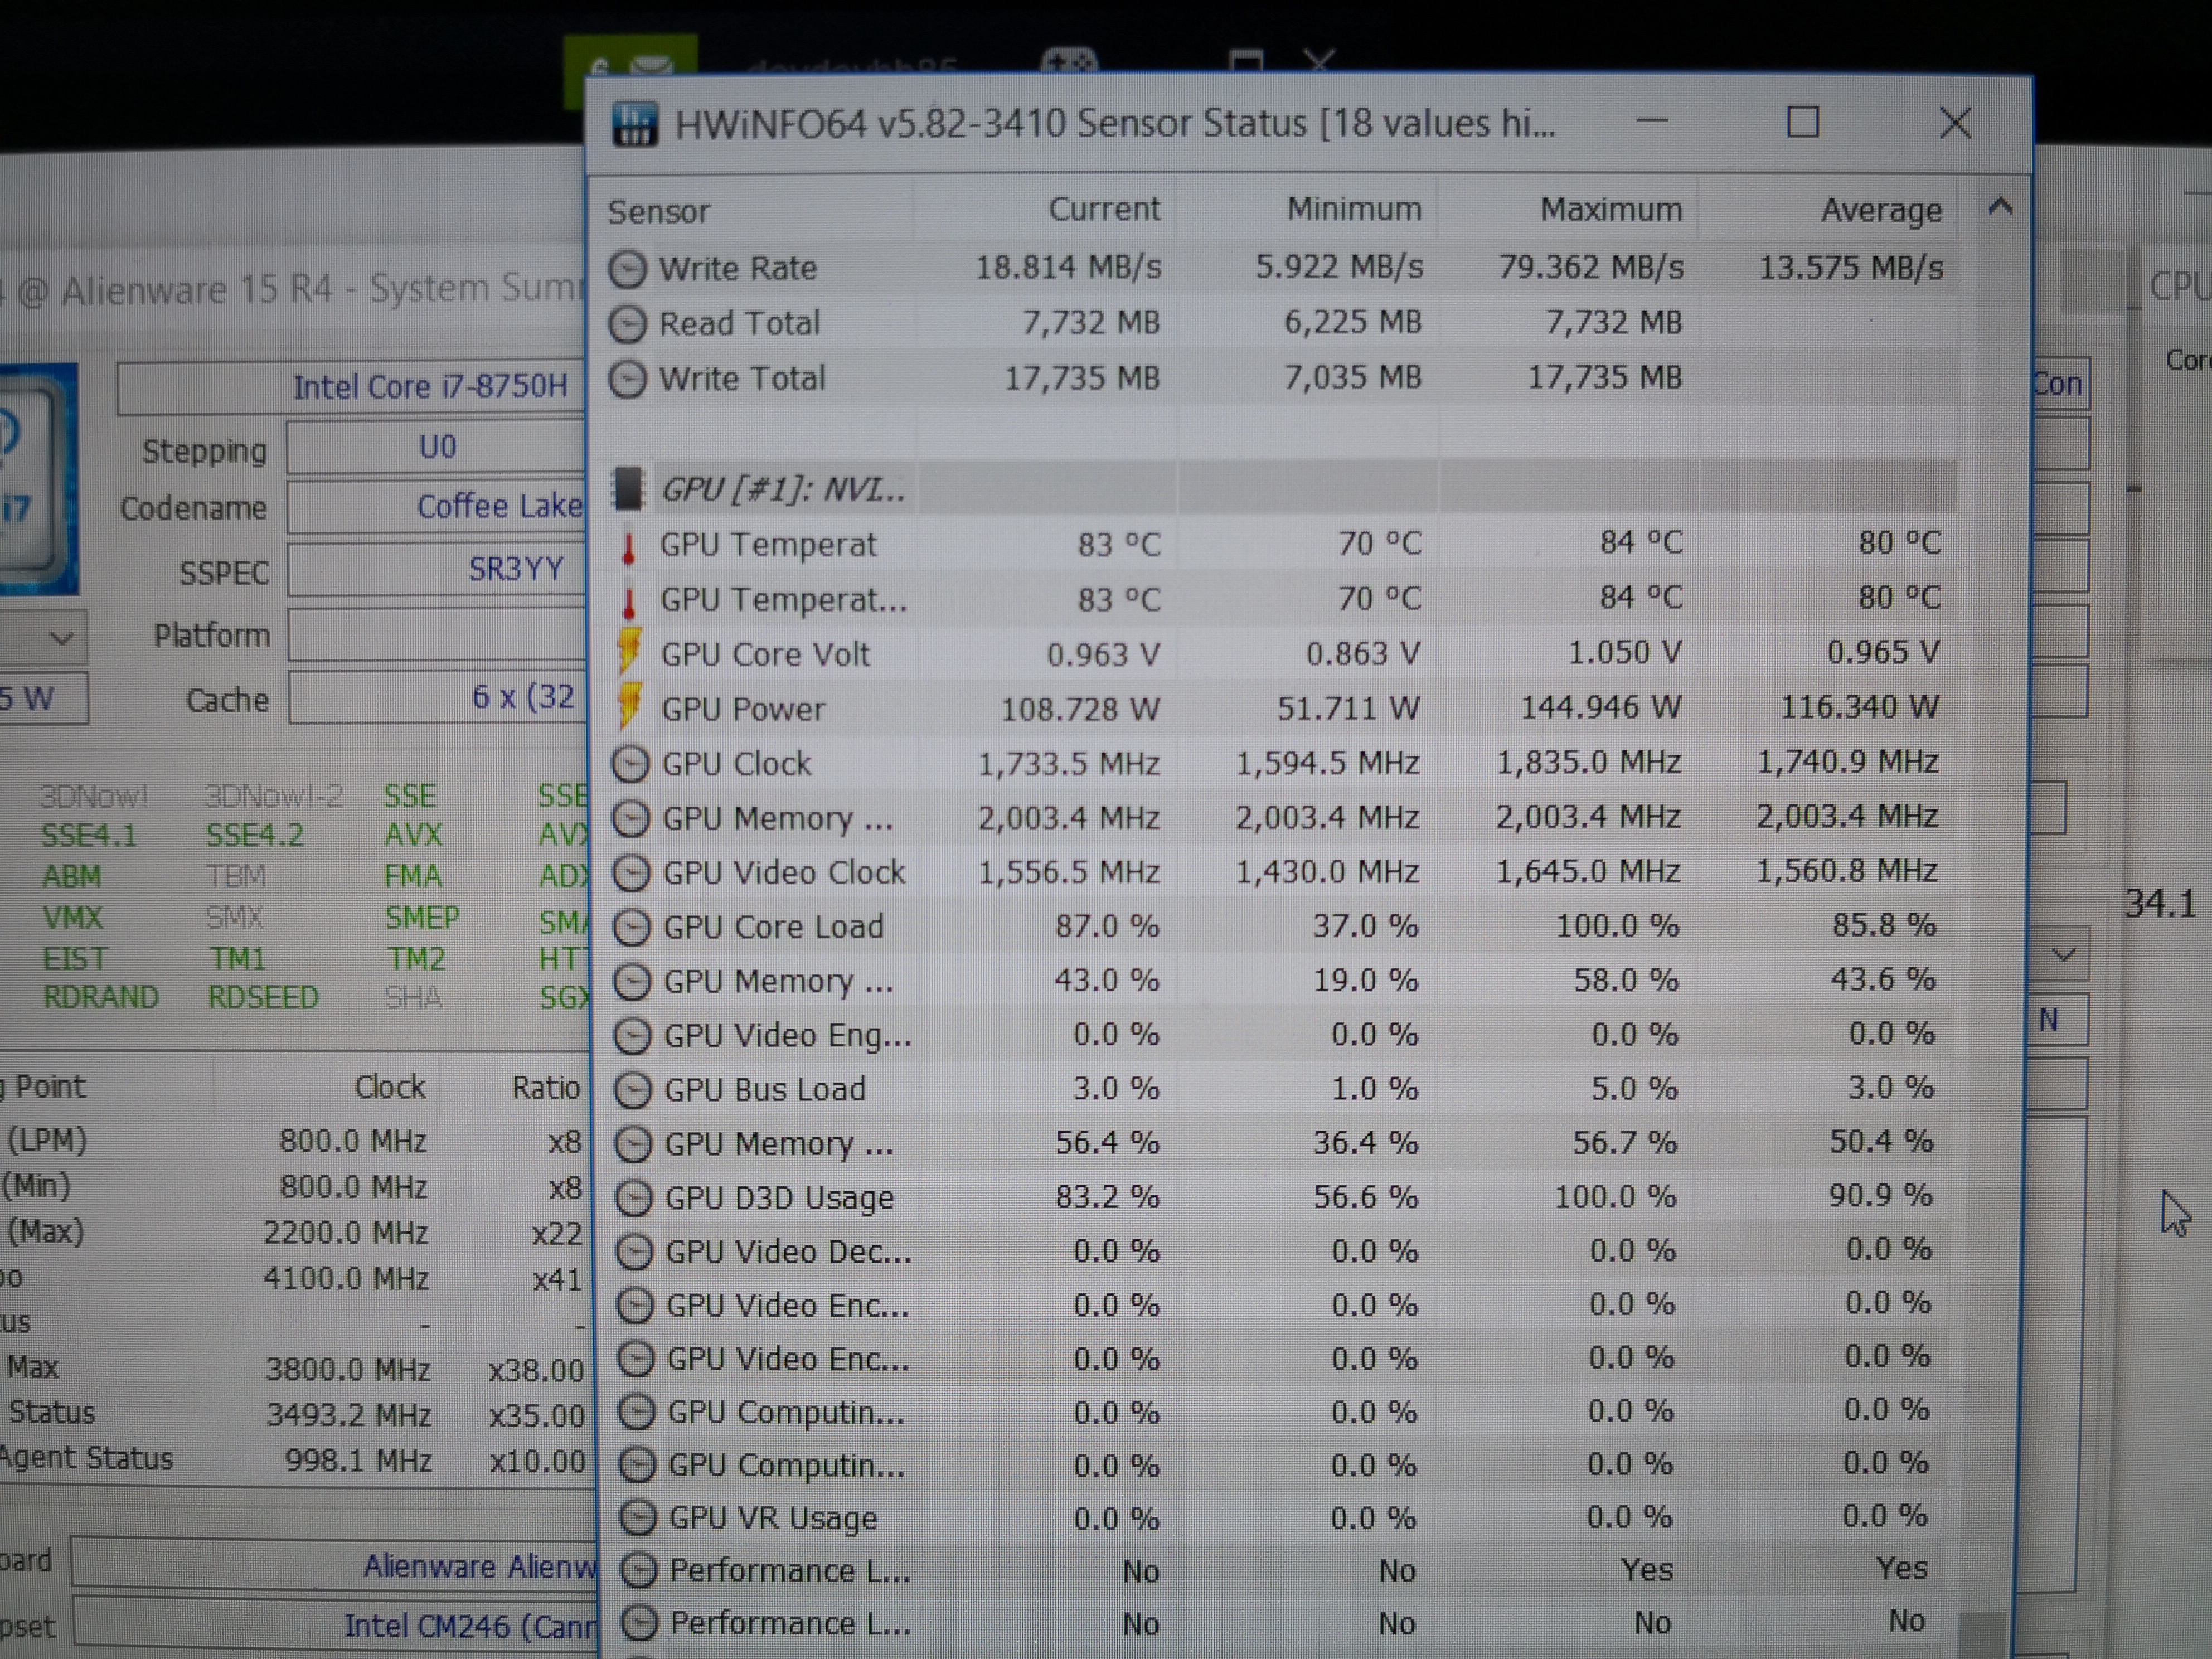
Task: Select the GPU VR Usage row label
Action: click(x=773, y=1518)
